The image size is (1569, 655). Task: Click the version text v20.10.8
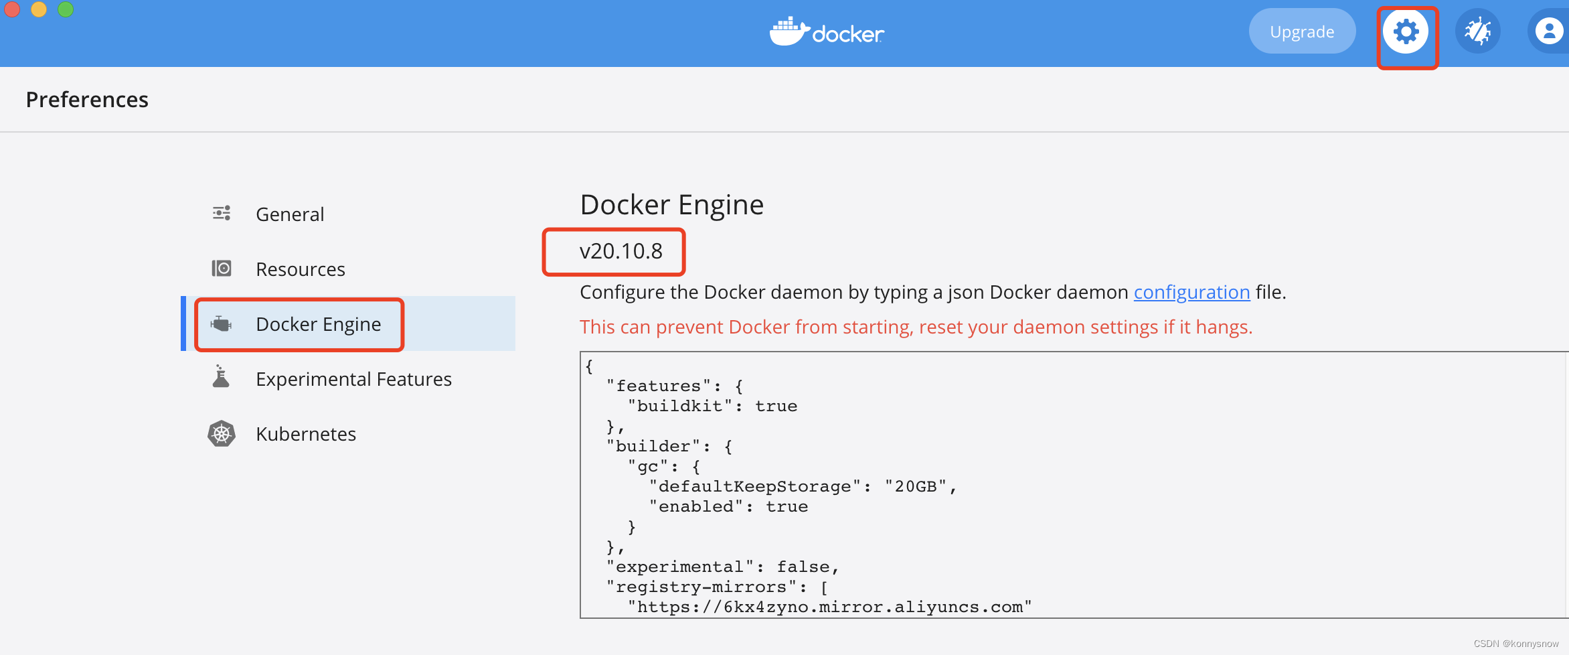(621, 251)
